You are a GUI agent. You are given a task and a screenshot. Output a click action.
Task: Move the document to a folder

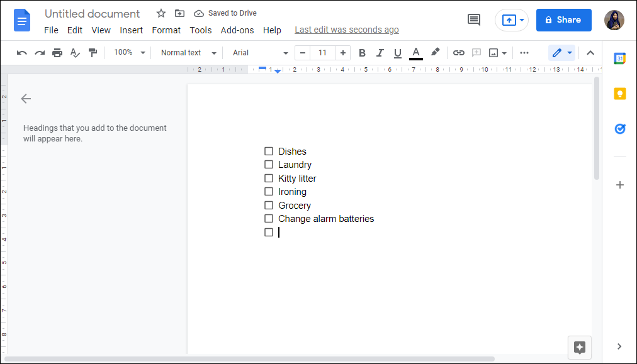pos(179,13)
